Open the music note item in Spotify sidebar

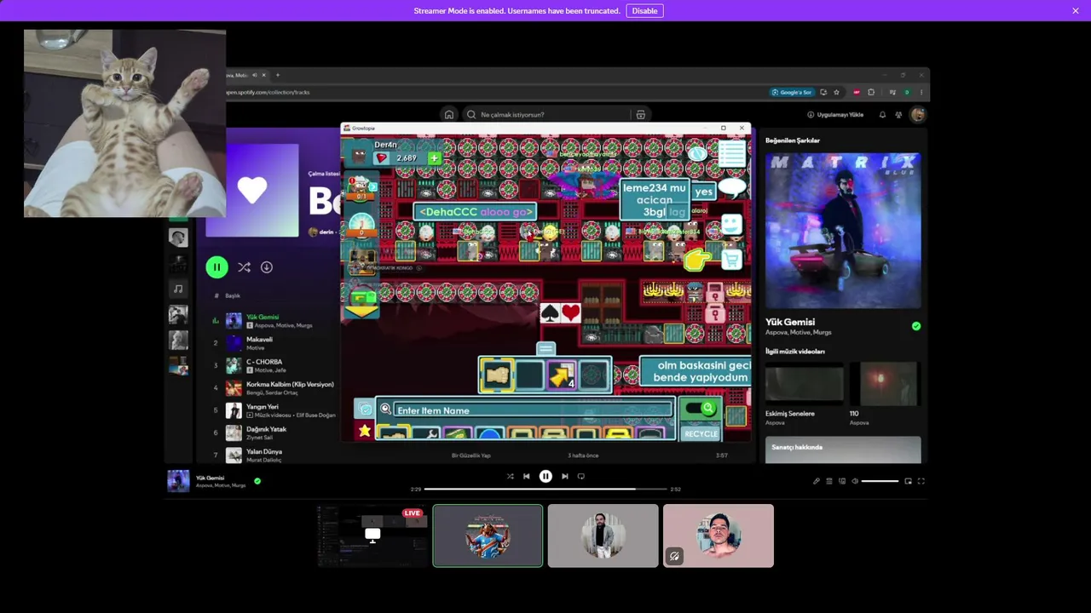(x=178, y=289)
